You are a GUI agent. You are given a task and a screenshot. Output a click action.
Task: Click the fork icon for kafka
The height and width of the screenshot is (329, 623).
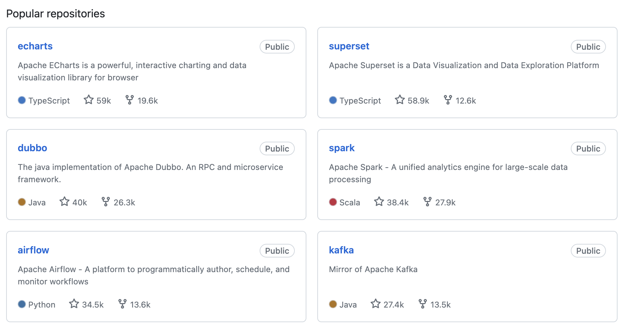tap(422, 304)
